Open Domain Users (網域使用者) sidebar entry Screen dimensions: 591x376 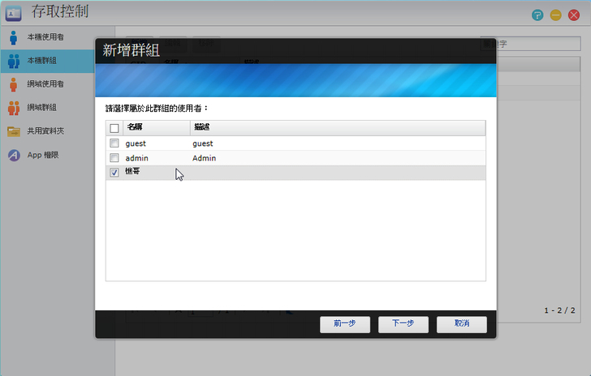(45, 84)
